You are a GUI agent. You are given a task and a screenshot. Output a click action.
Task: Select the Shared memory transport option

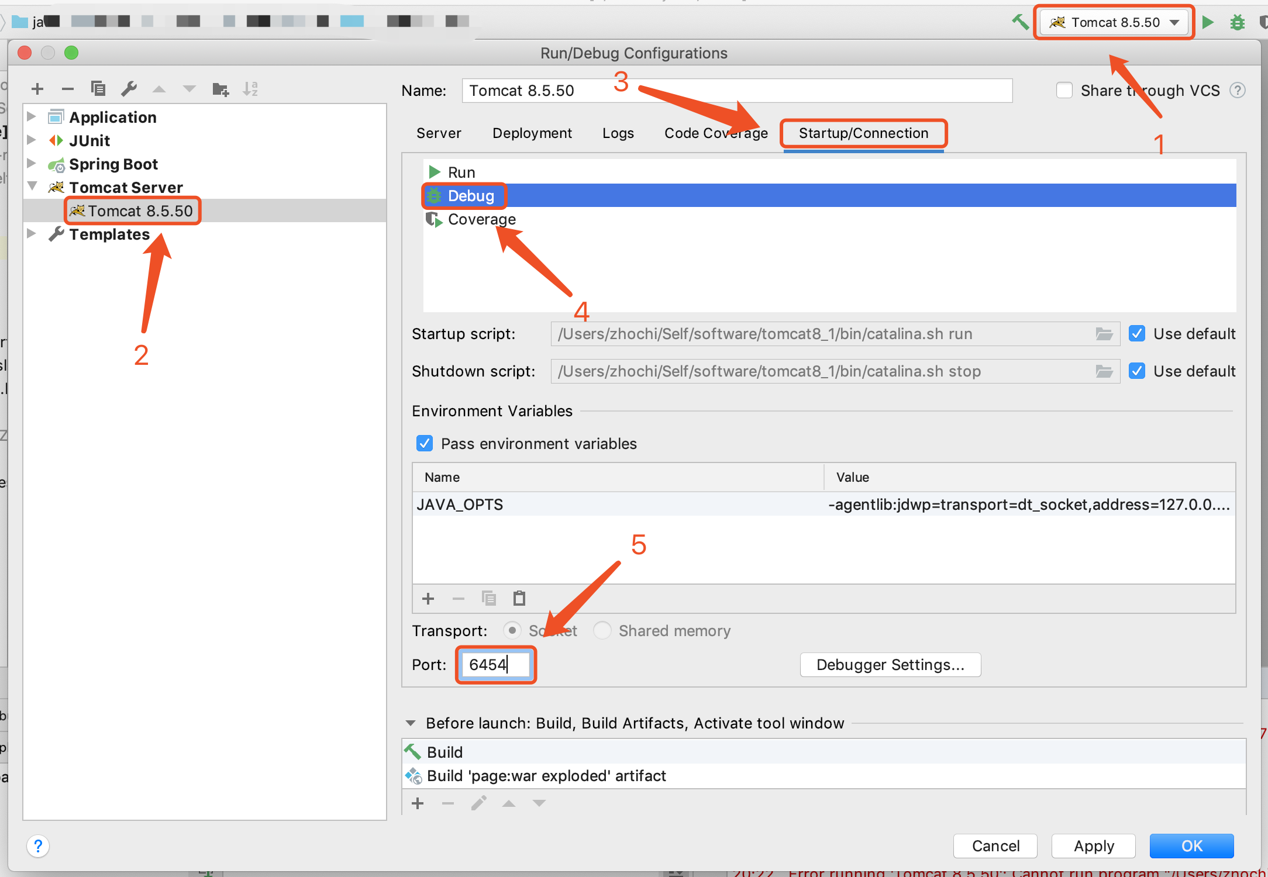pos(602,631)
